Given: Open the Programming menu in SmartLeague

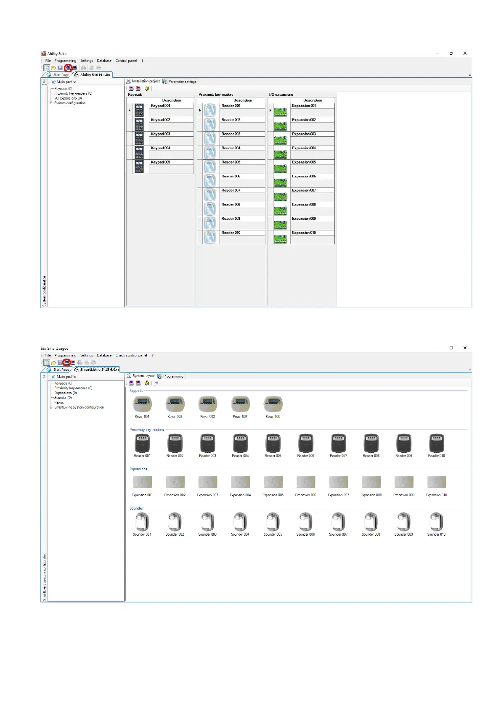Looking at the screenshot, I should [x=65, y=355].
